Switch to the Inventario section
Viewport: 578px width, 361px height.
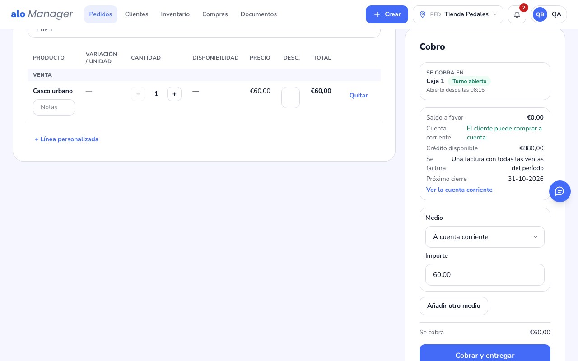[x=175, y=14]
